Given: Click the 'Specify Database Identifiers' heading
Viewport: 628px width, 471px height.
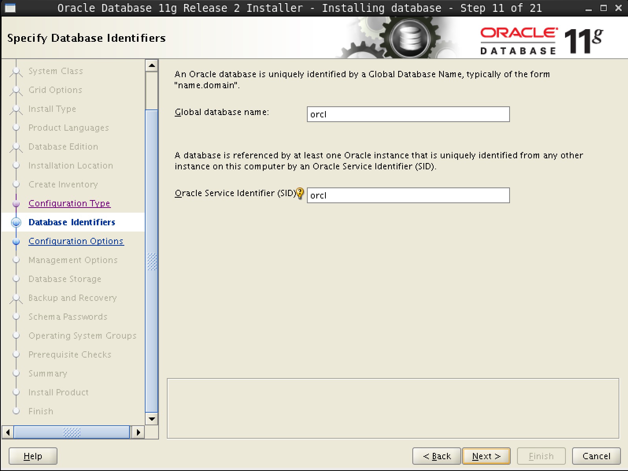Looking at the screenshot, I should (x=87, y=38).
